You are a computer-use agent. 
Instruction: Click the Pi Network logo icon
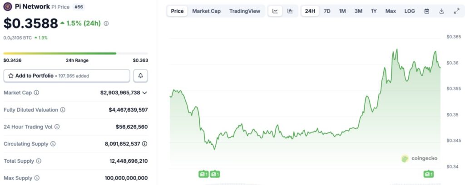(x=7, y=7)
